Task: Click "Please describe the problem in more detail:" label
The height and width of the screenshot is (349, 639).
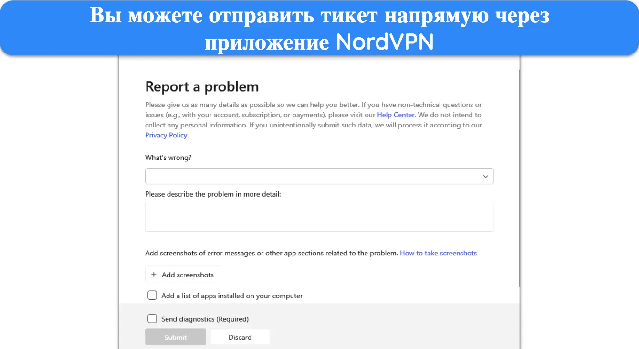Action: tap(213, 194)
